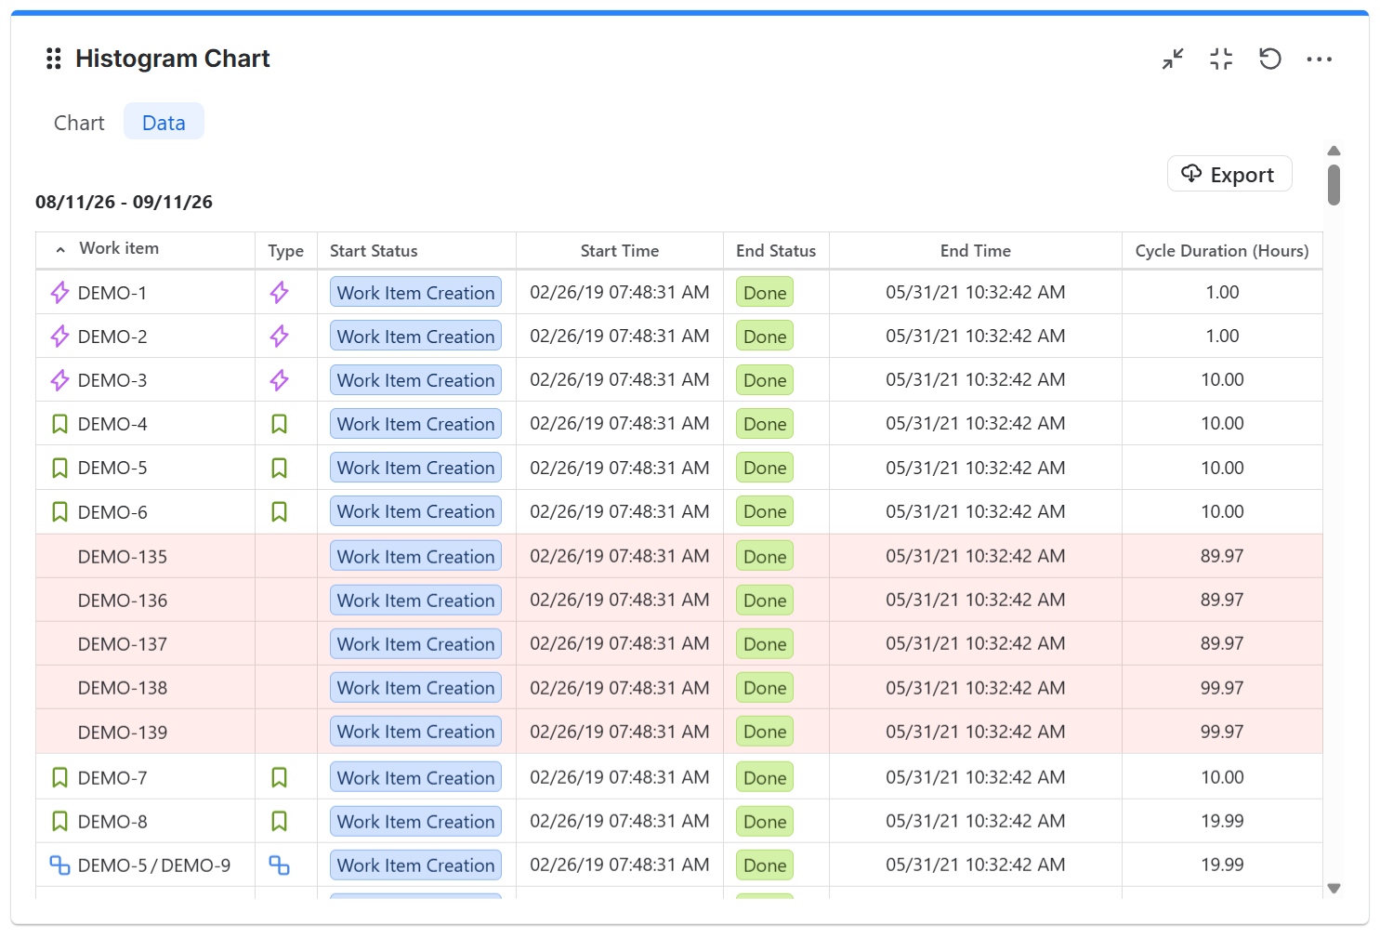Image resolution: width=1380 pixels, height=938 pixels.
Task: Sort by End Time column header
Action: point(976,251)
